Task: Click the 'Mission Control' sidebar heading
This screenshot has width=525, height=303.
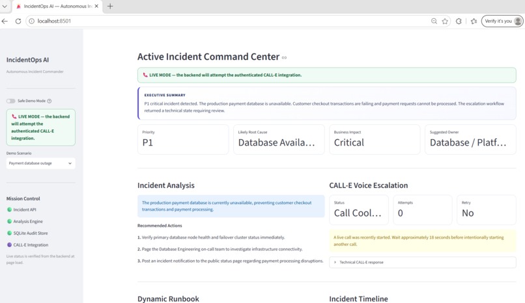Action: 23,198
